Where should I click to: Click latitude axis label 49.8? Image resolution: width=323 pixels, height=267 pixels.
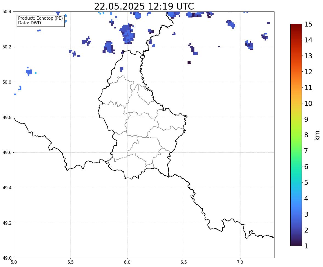click(7, 117)
